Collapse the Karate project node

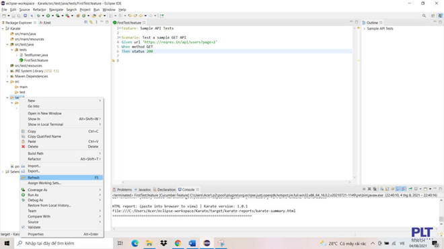point(3,29)
